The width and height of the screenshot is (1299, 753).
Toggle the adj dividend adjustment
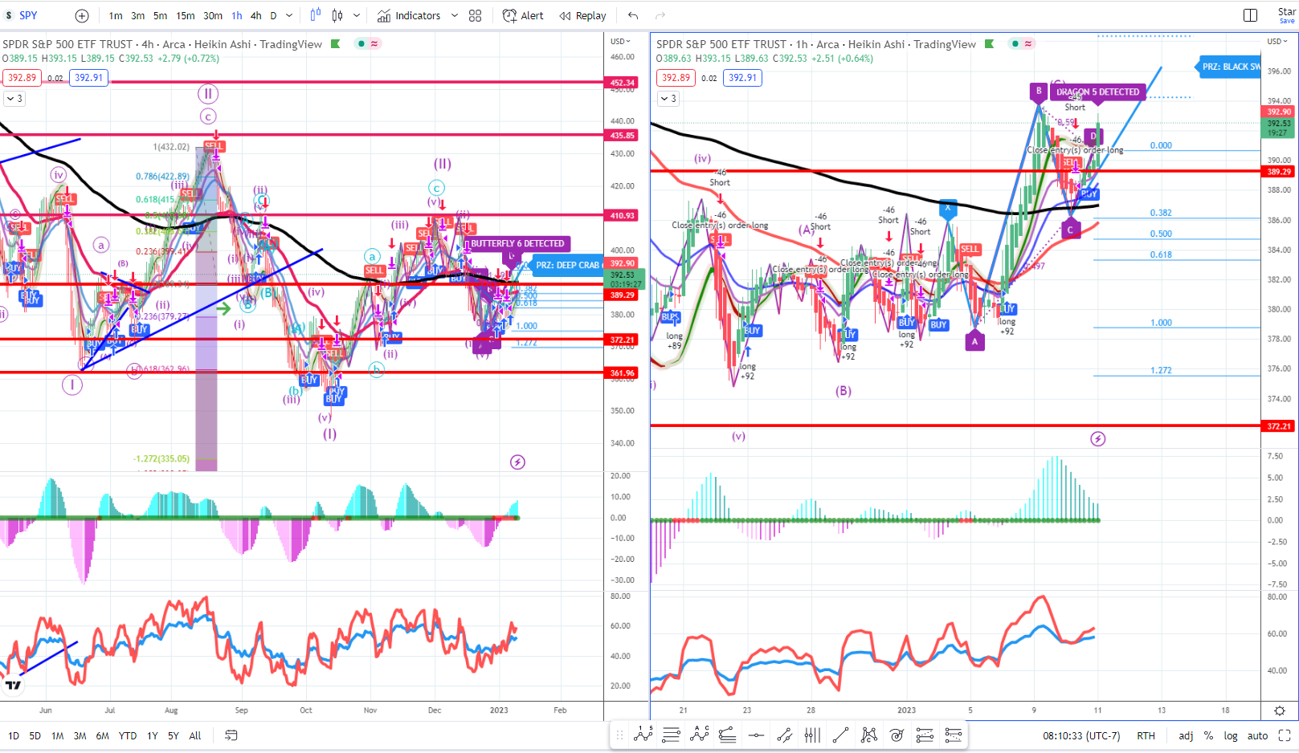pyautogui.click(x=1186, y=735)
